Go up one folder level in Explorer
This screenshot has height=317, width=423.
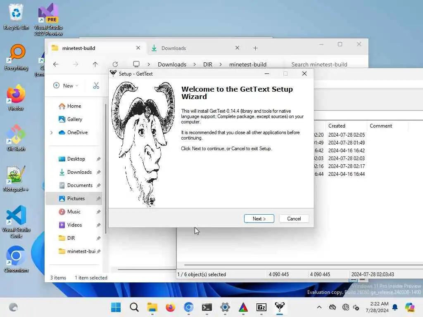(x=95, y=64)
